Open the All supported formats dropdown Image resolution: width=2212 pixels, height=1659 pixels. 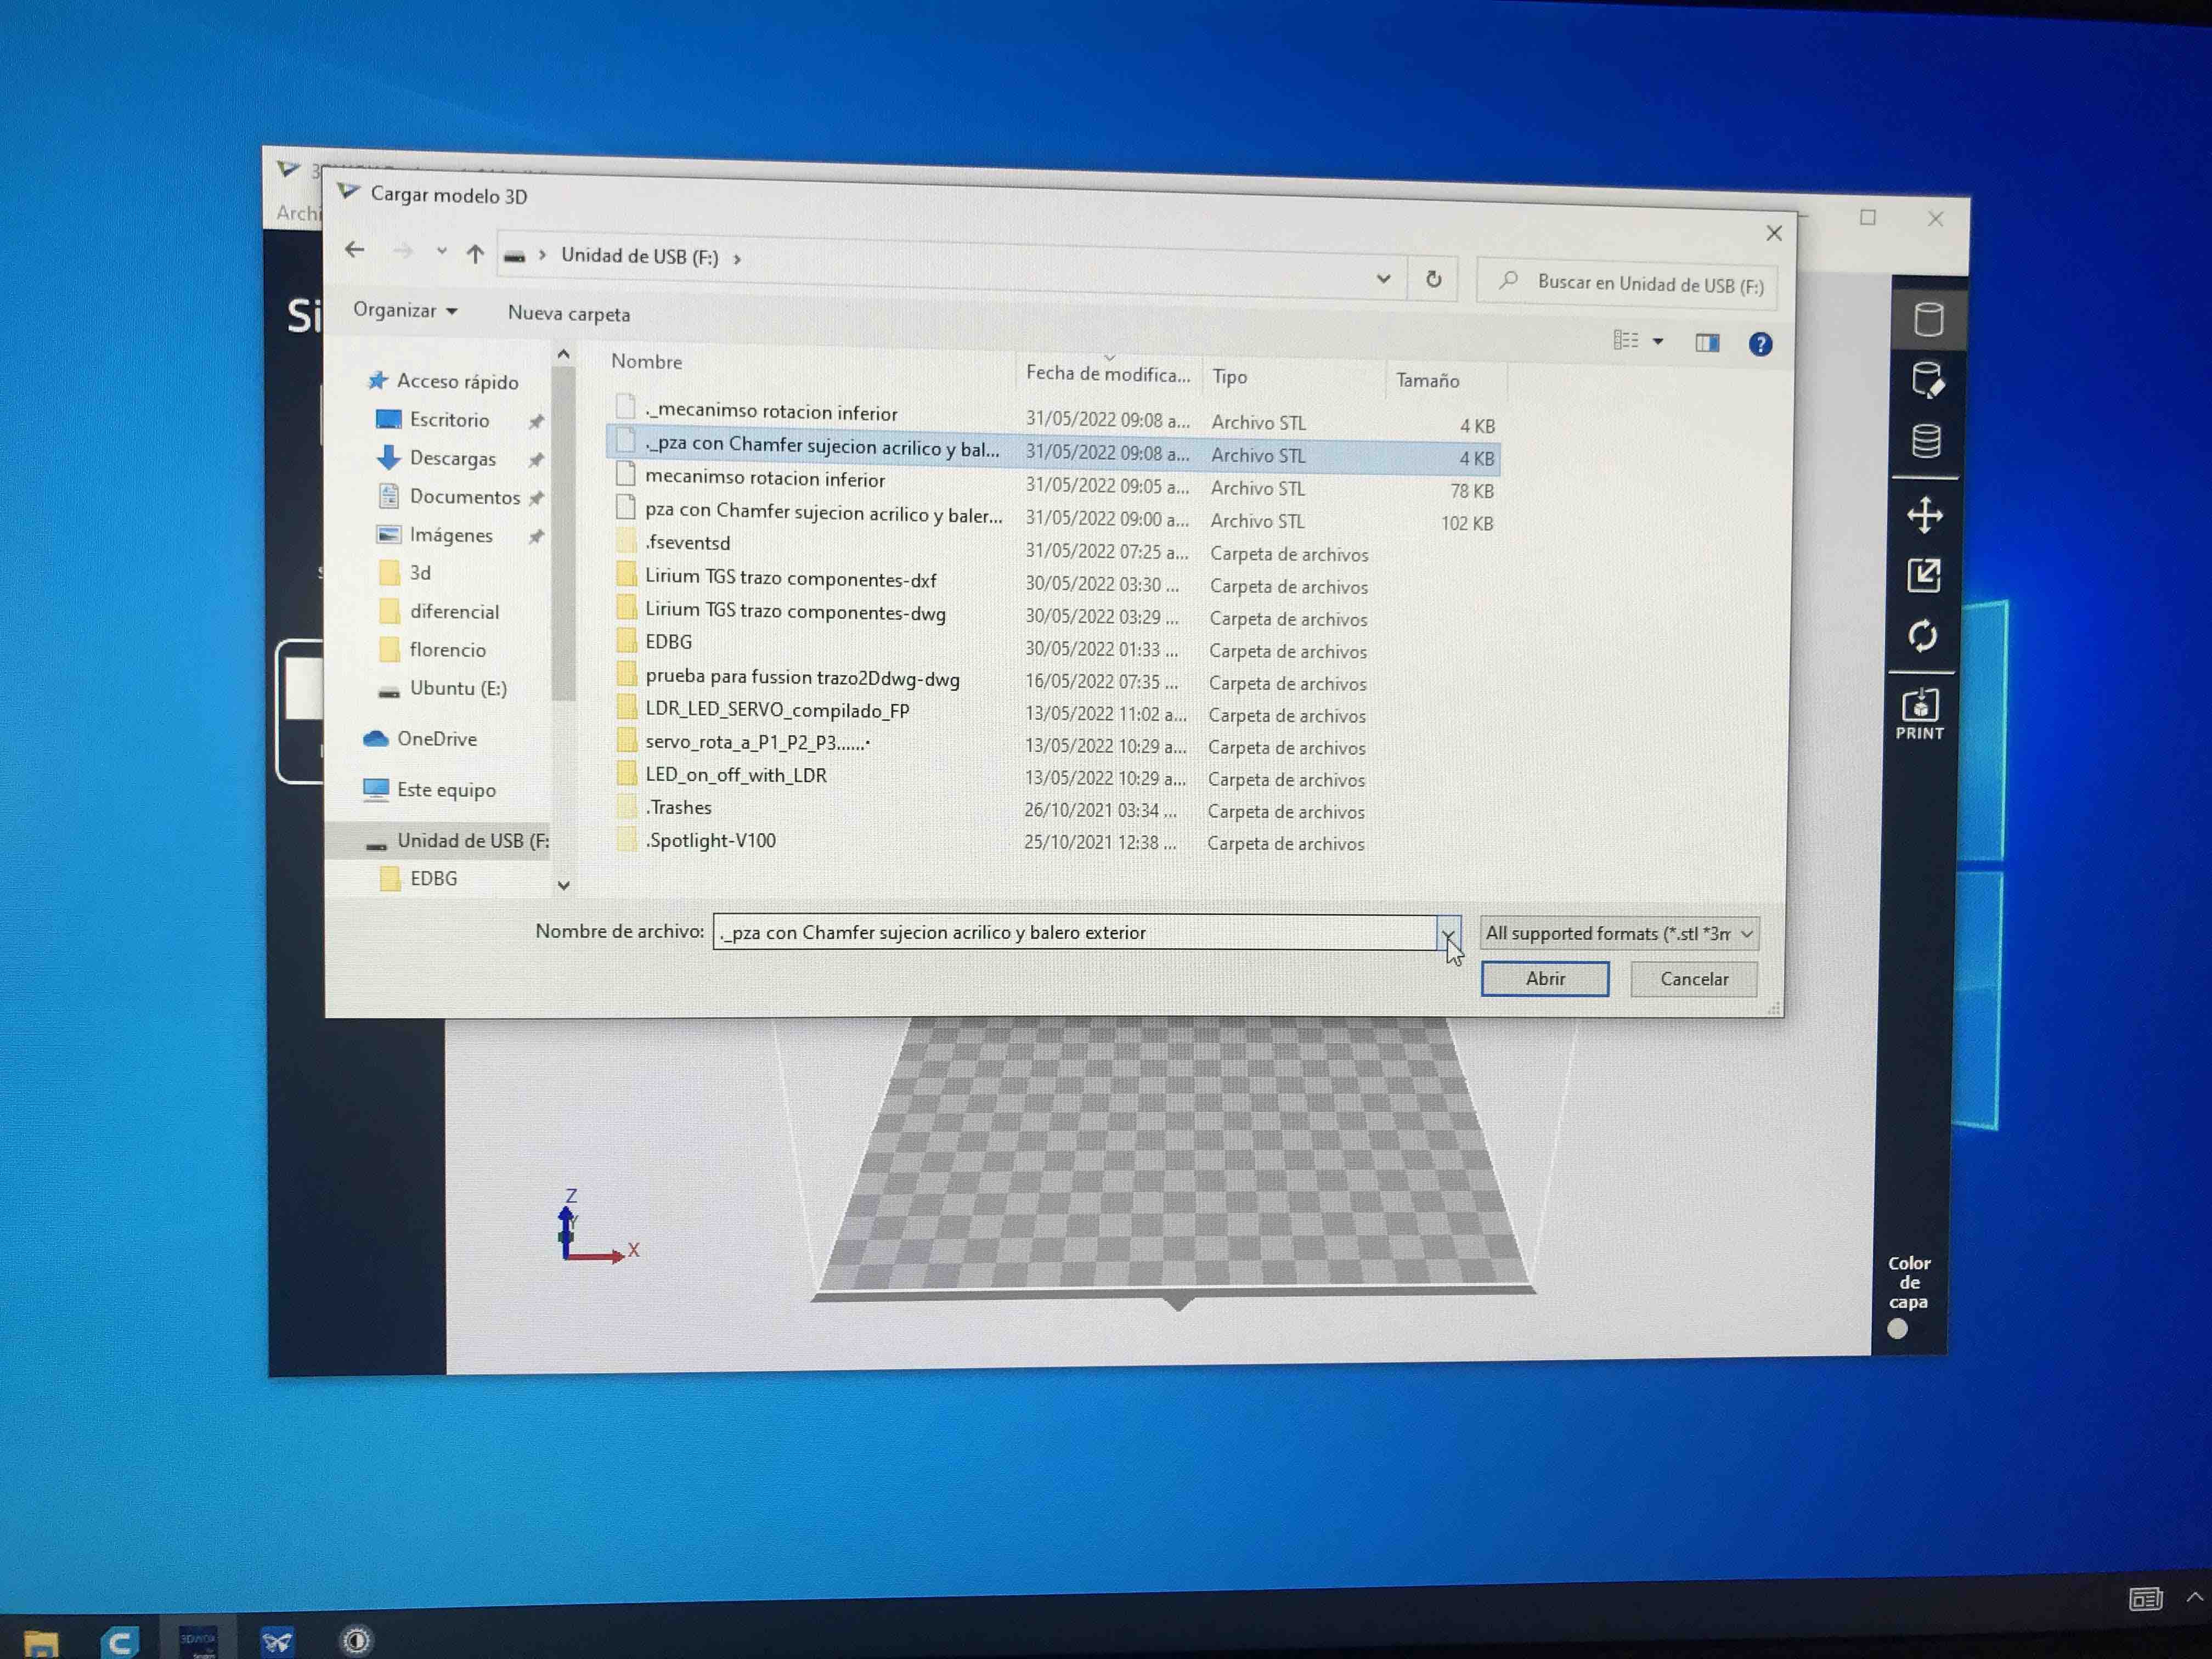pos(1619,933)
